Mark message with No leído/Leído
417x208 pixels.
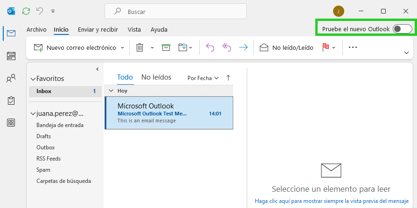pos(286,48)
